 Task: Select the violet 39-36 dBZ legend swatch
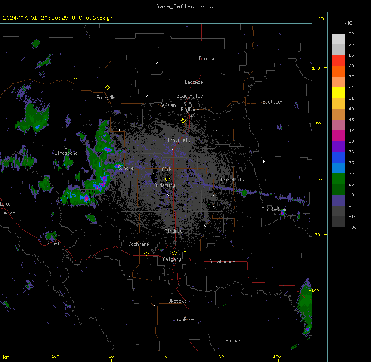point(338,147)
